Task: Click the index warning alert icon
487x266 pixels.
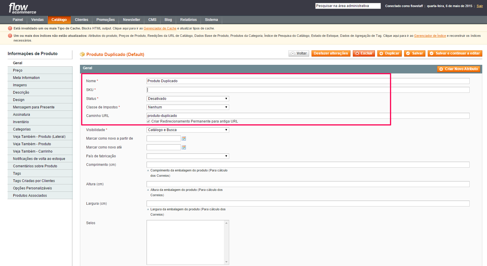Action: click(10, 36)
